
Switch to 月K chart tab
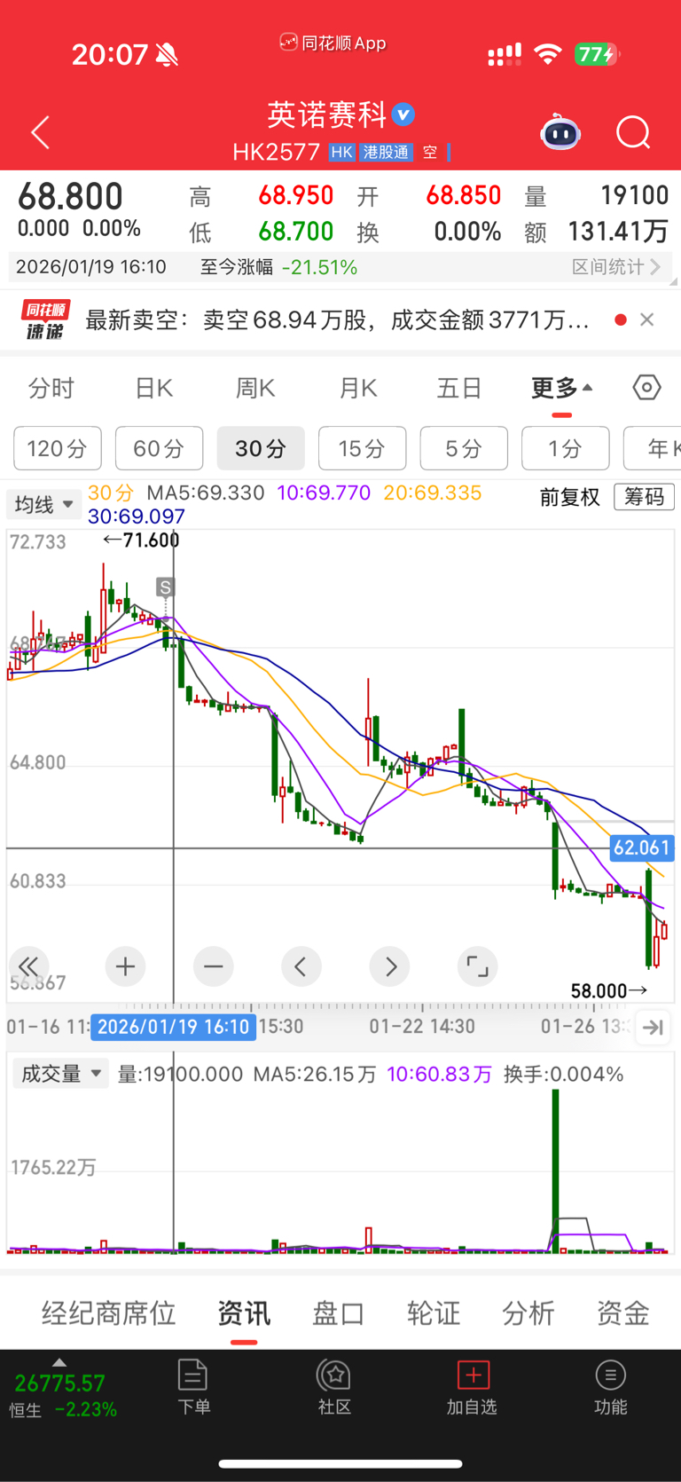pyautogui.click(x=358, y=389)
